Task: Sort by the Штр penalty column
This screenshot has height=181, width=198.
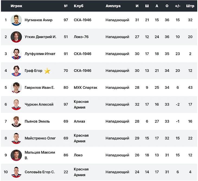Action: (x=190, y=6)
